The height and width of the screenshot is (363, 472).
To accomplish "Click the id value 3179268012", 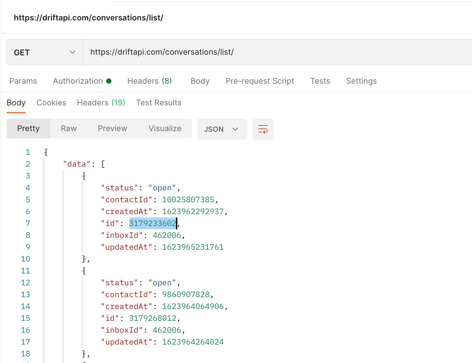I will 153,318.
